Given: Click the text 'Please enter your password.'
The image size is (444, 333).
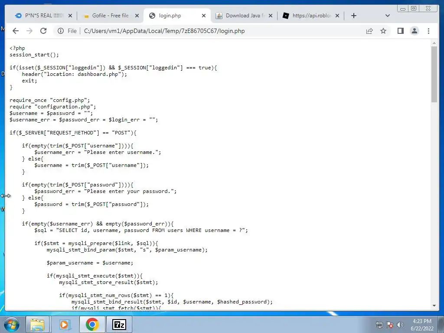Looking at the screenshot, I should [x=130, y=191].
